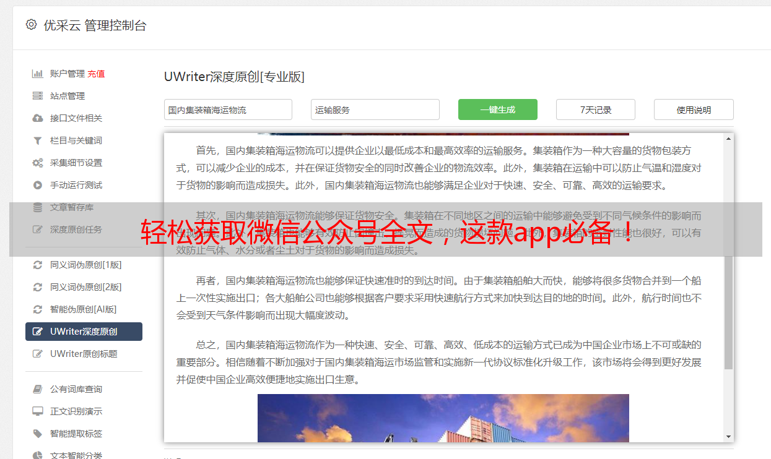
Task: Click the refresh icon for 同义词伪原创[2版]
Action: pos(38,287)
